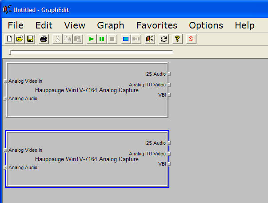Viewport: 268px width, 203px height.
Task: Print the graph using printer icon
Action: click(x=44, y=39)
